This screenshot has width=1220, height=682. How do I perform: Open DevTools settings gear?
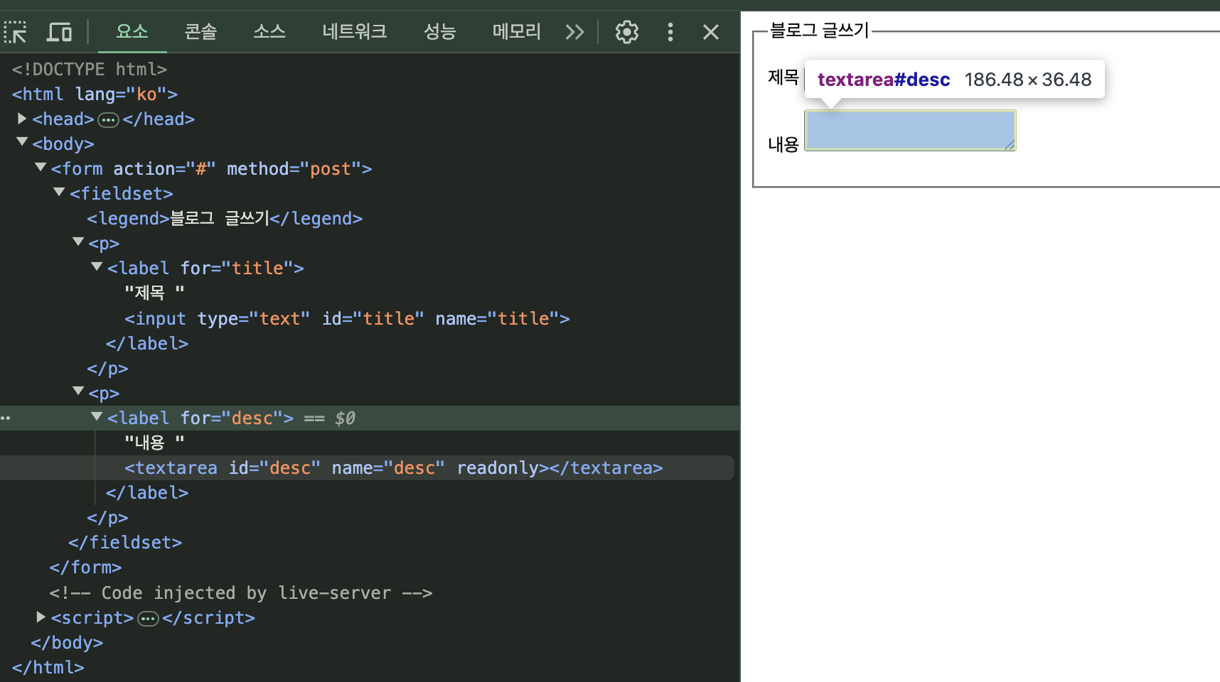coord(627,32)
